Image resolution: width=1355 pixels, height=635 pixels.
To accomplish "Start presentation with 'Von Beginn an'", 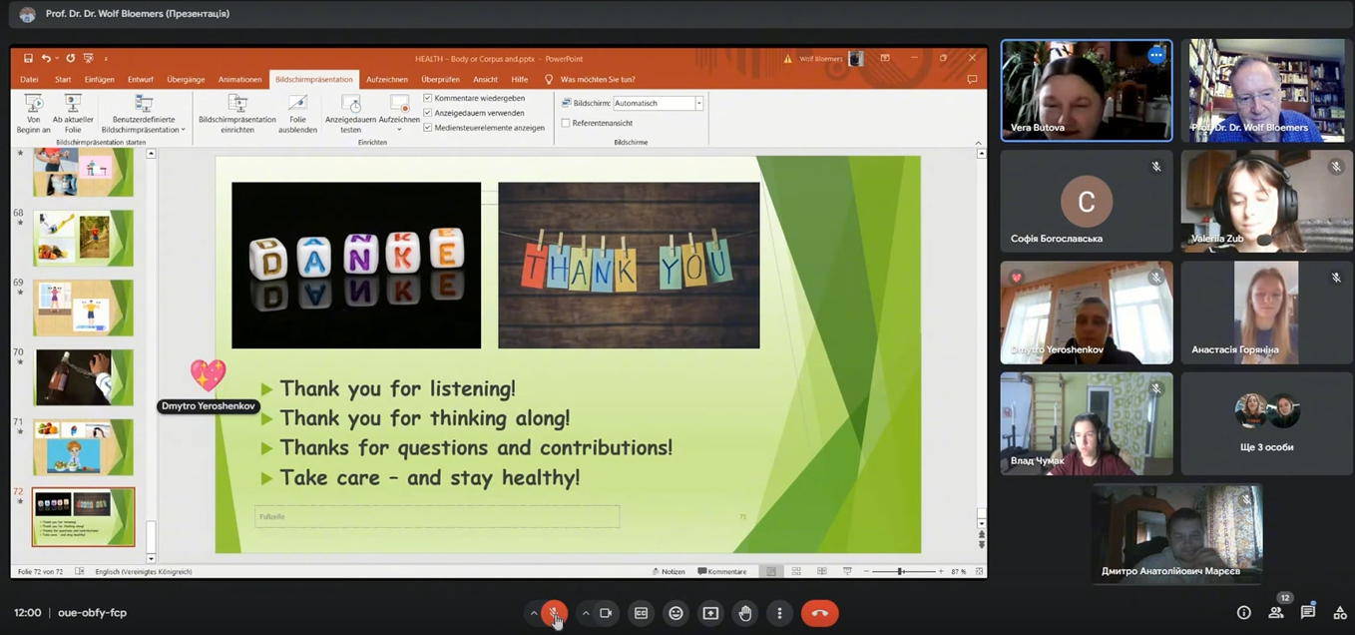I will point(34,114).
